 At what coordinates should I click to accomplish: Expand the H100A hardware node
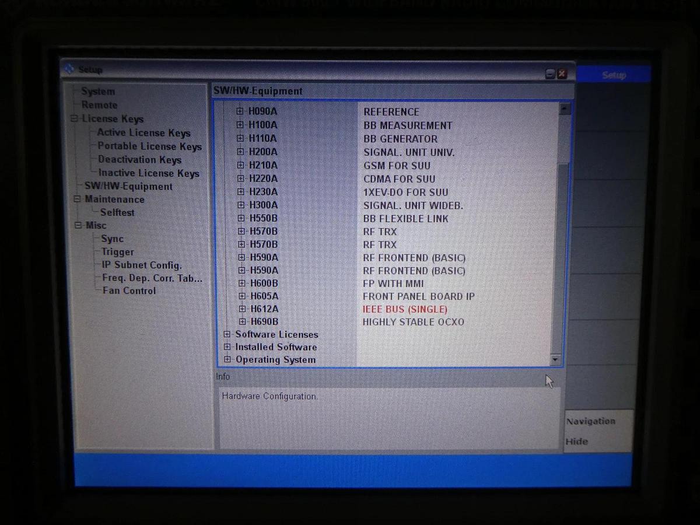pyautogui.click(x=240, y=124)
